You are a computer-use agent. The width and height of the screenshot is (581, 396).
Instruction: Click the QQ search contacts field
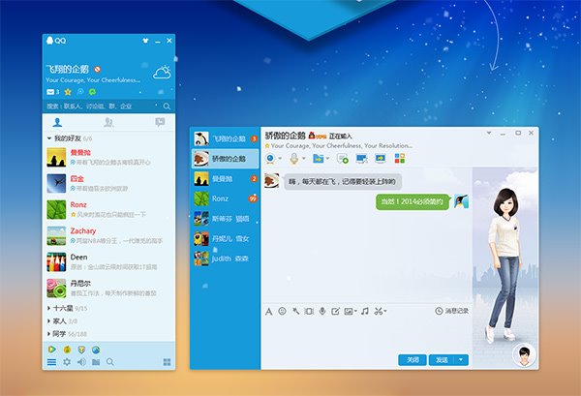tap(102, 107)
